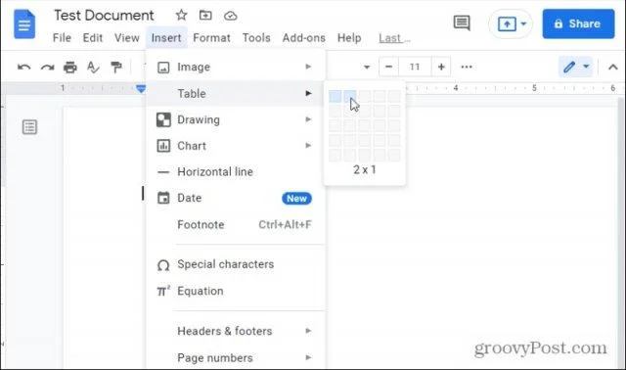Open the font dropdown arrow
Image resolution: width=626 pixels, height=370 pixels.
click(367, 68)
